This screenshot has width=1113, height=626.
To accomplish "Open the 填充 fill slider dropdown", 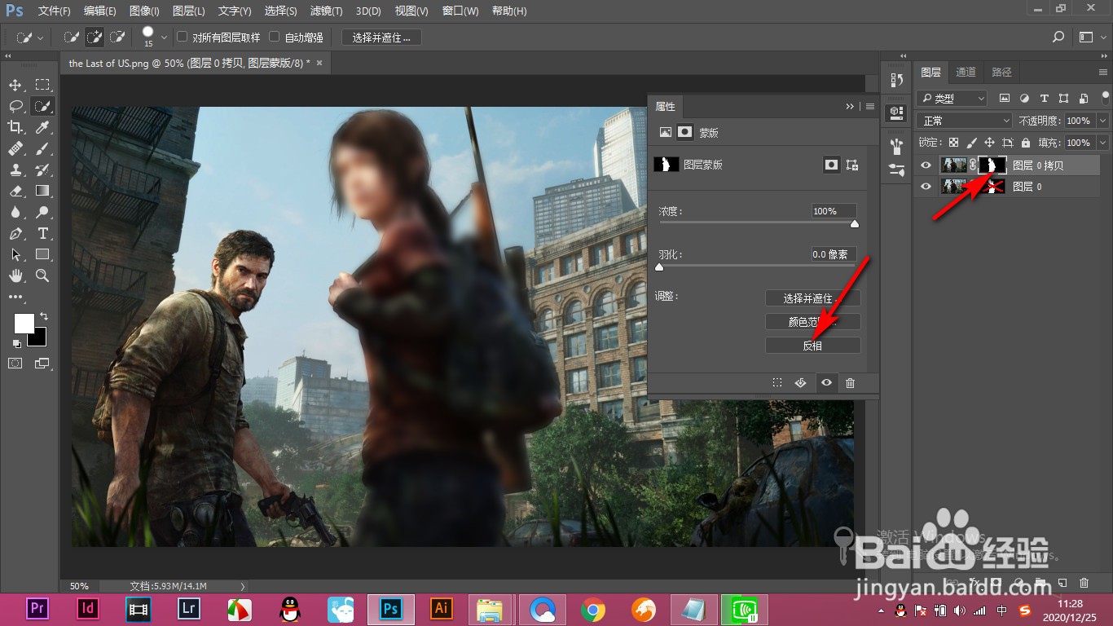I will click(1102, 143).
